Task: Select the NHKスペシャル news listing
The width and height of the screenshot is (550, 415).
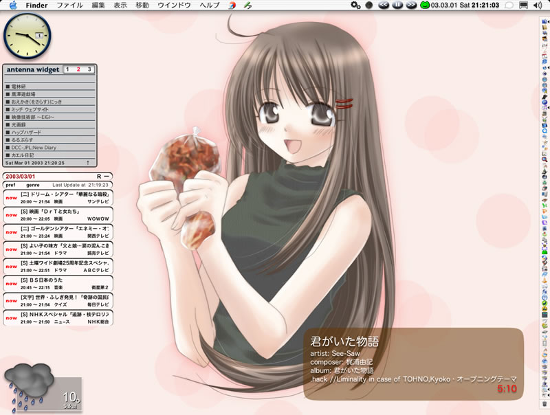Action: (58, 318)
